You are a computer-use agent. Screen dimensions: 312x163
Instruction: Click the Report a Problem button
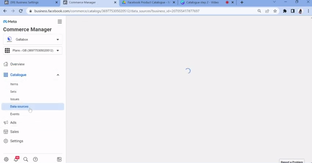(x=292, y=162)
